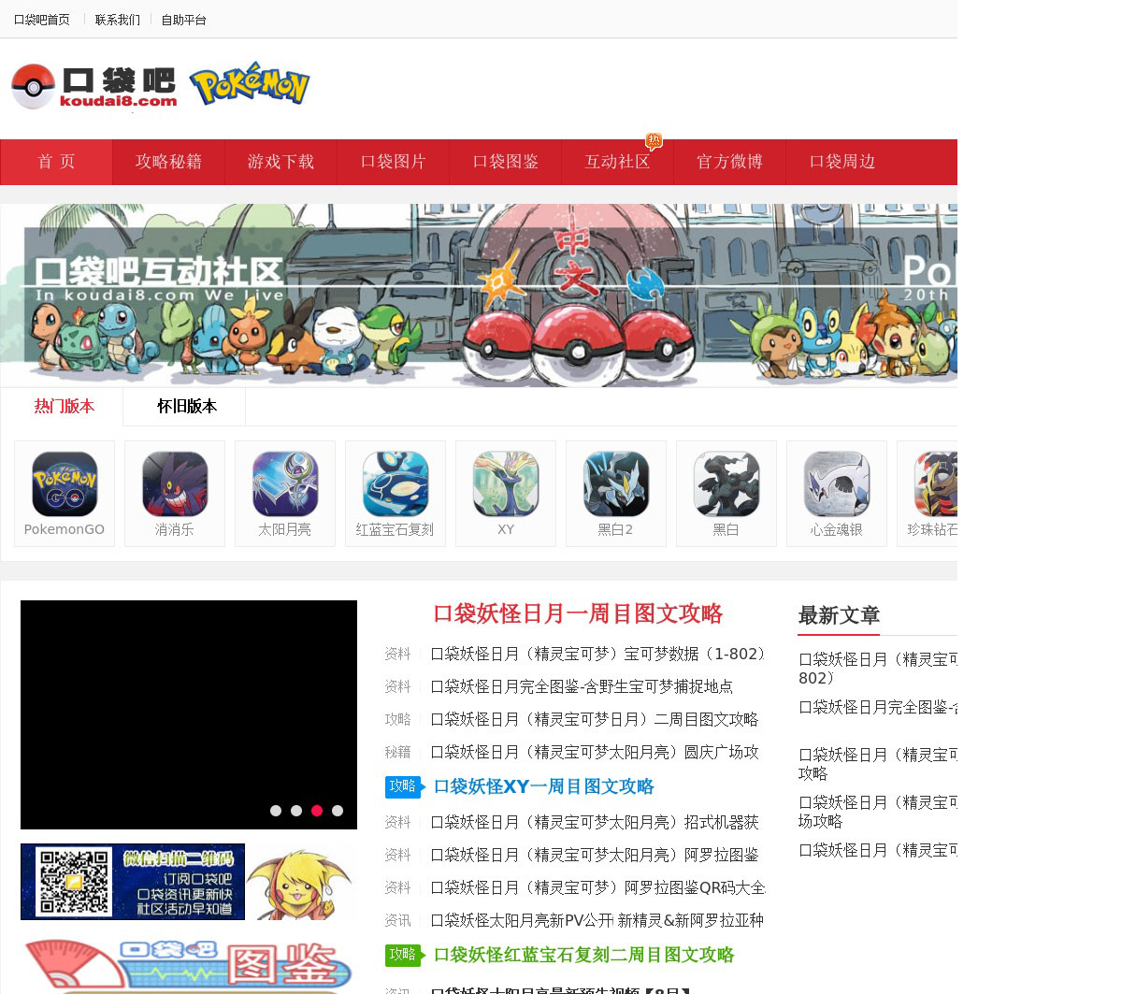Open headline 口袋妖怪红蓝宝石复刻二周目图文攻略

pos(584,955)
